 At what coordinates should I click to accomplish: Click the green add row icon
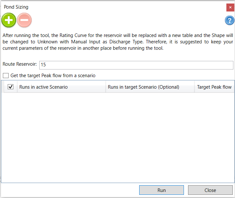point(9,20)
